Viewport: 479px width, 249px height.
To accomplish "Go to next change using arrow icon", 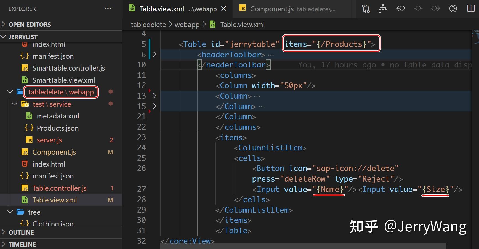I will pos(435,9).
